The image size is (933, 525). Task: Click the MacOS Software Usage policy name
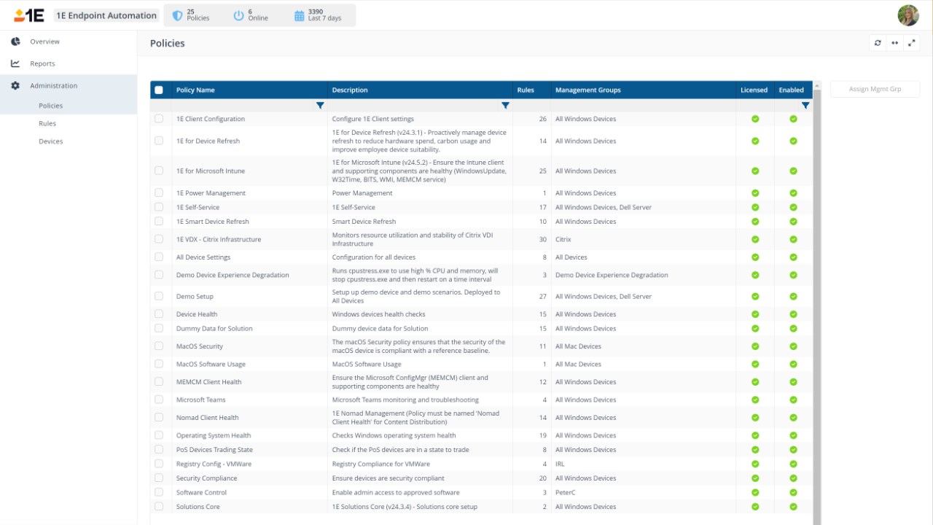coord(211,364)
